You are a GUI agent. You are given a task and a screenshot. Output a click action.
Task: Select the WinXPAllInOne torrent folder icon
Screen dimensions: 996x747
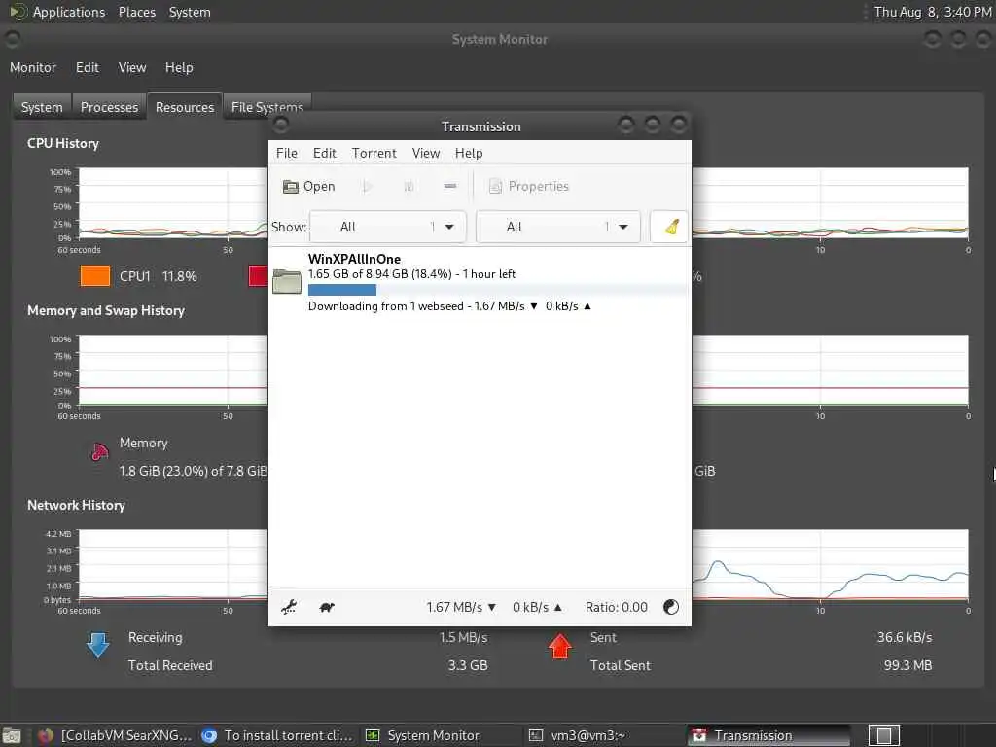[x=287, y=281]
